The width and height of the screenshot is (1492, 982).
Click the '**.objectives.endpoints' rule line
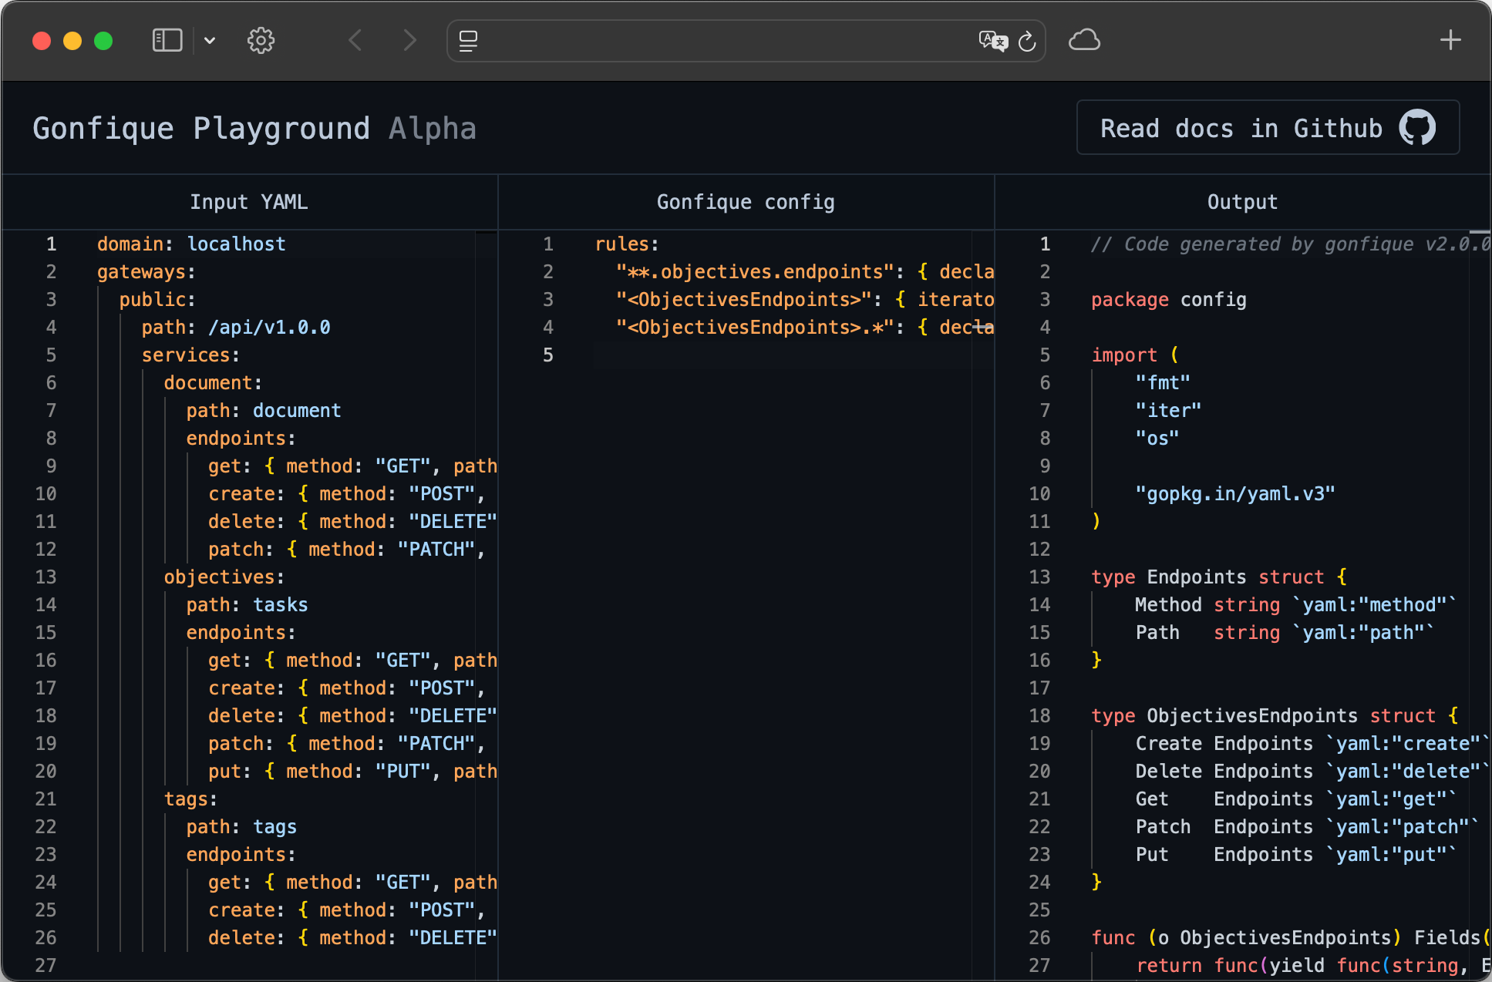805,271
